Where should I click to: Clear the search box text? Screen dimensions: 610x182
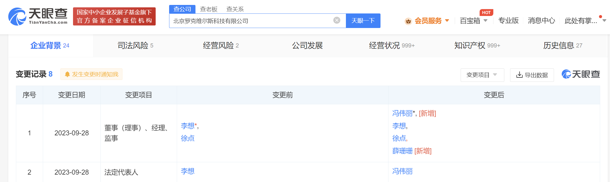[x=337, y=20]
